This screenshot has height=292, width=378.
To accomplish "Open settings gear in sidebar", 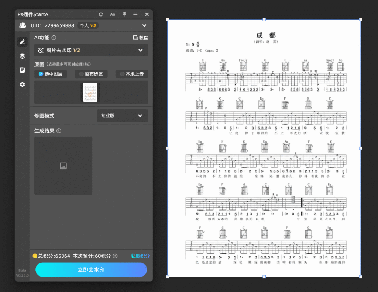I will (23, 84).
